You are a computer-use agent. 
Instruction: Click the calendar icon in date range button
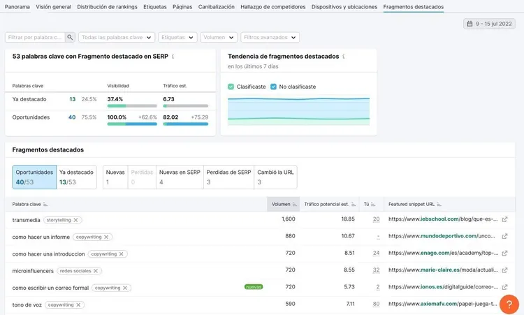[x=470, y=24]
